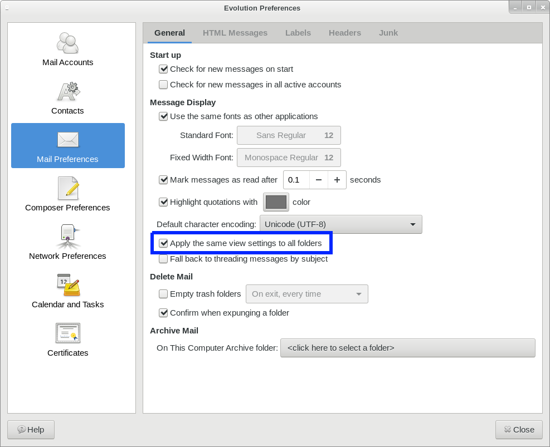Open Composer Preferences pencil icon

67,188
